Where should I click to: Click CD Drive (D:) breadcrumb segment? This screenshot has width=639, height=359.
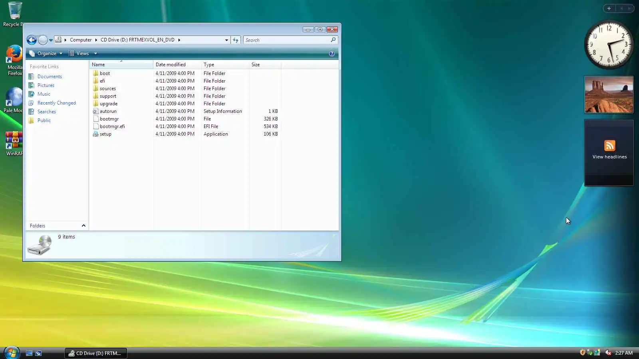tap(137, 40)
